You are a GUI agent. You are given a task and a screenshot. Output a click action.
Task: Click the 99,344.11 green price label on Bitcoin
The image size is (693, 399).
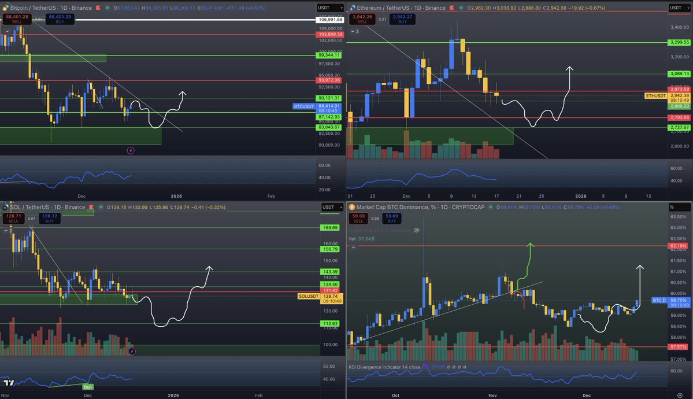click(x=329, y=56)
